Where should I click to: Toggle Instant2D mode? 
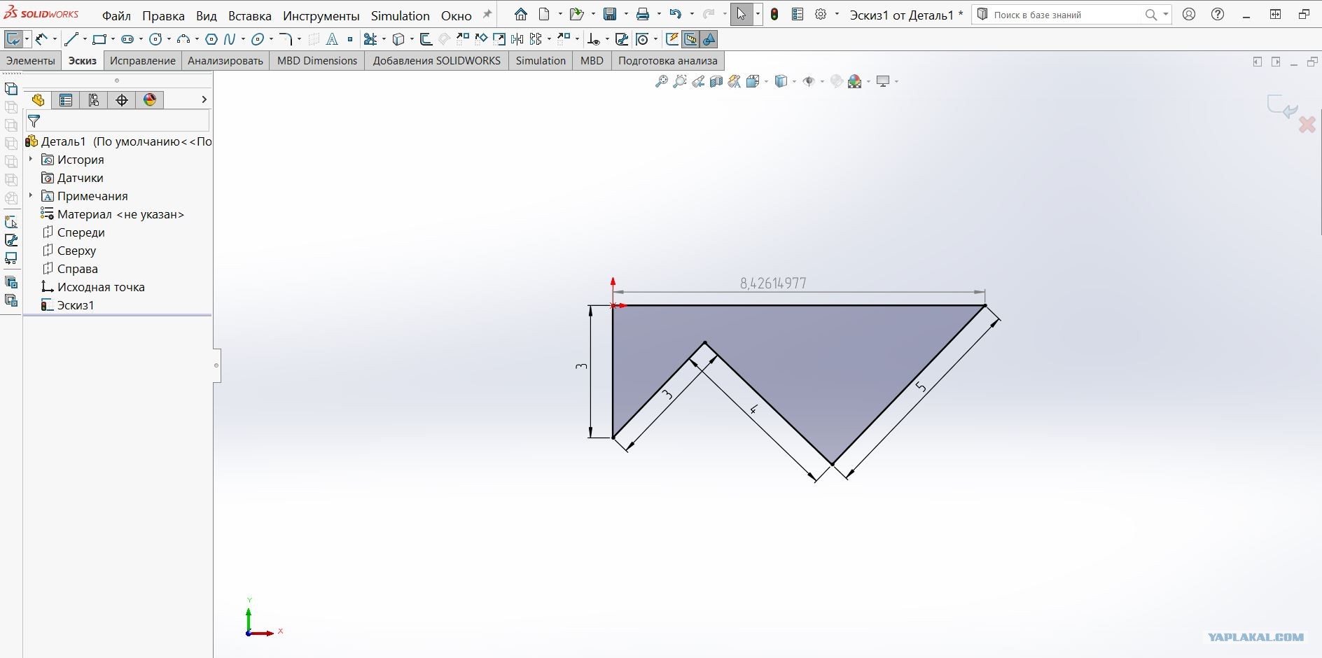(690, 39)
